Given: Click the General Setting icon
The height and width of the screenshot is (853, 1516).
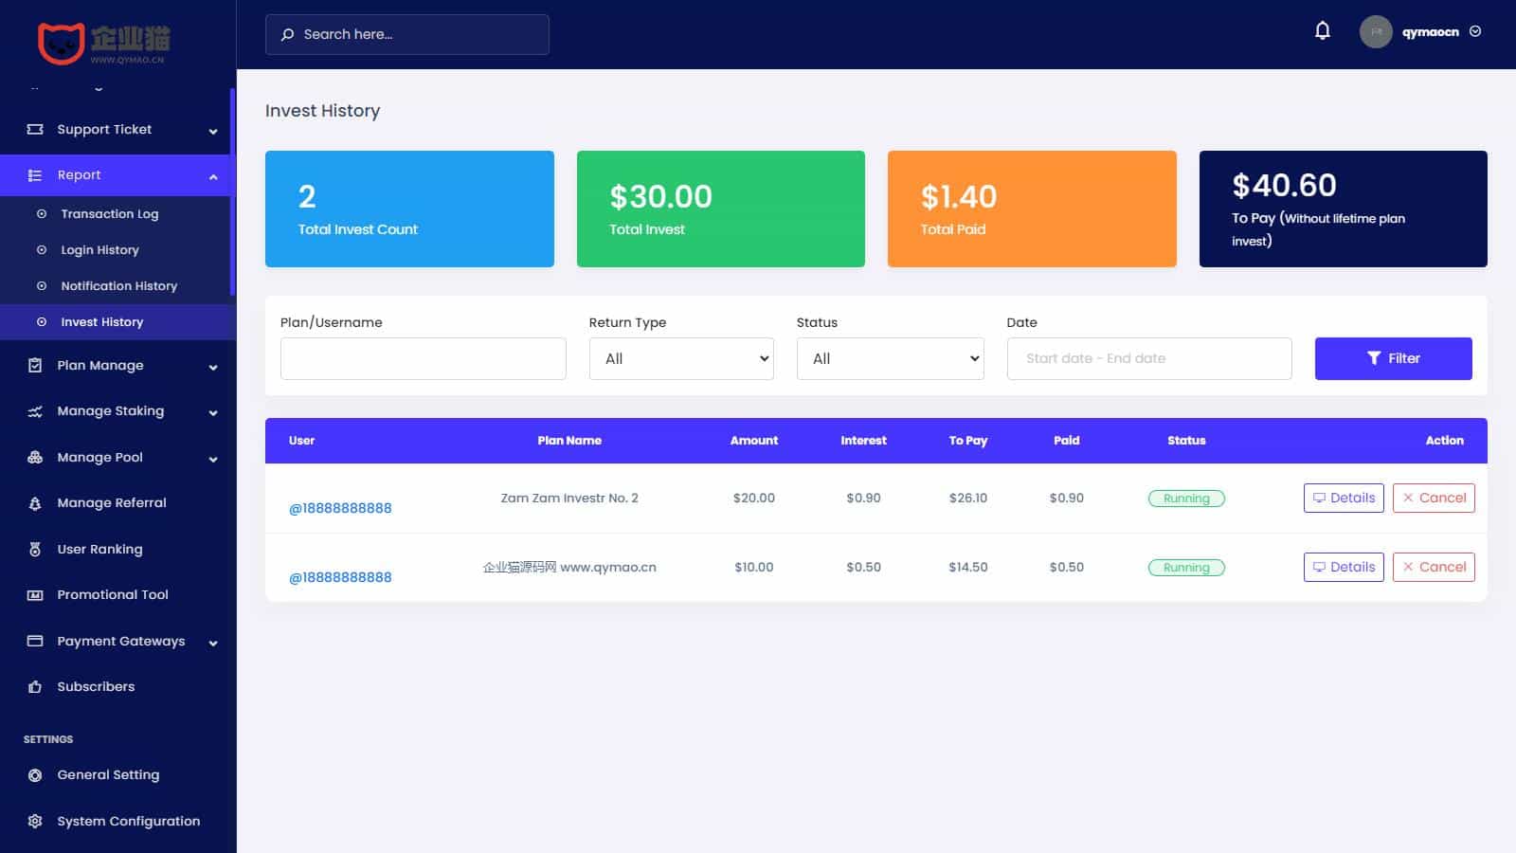Looking at the screenshot, I should (35, 775).
